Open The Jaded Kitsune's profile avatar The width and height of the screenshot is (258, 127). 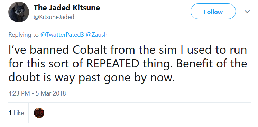pos(19,12)
